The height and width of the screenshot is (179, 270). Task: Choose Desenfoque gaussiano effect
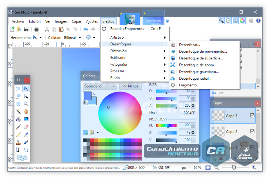(205, 72)
